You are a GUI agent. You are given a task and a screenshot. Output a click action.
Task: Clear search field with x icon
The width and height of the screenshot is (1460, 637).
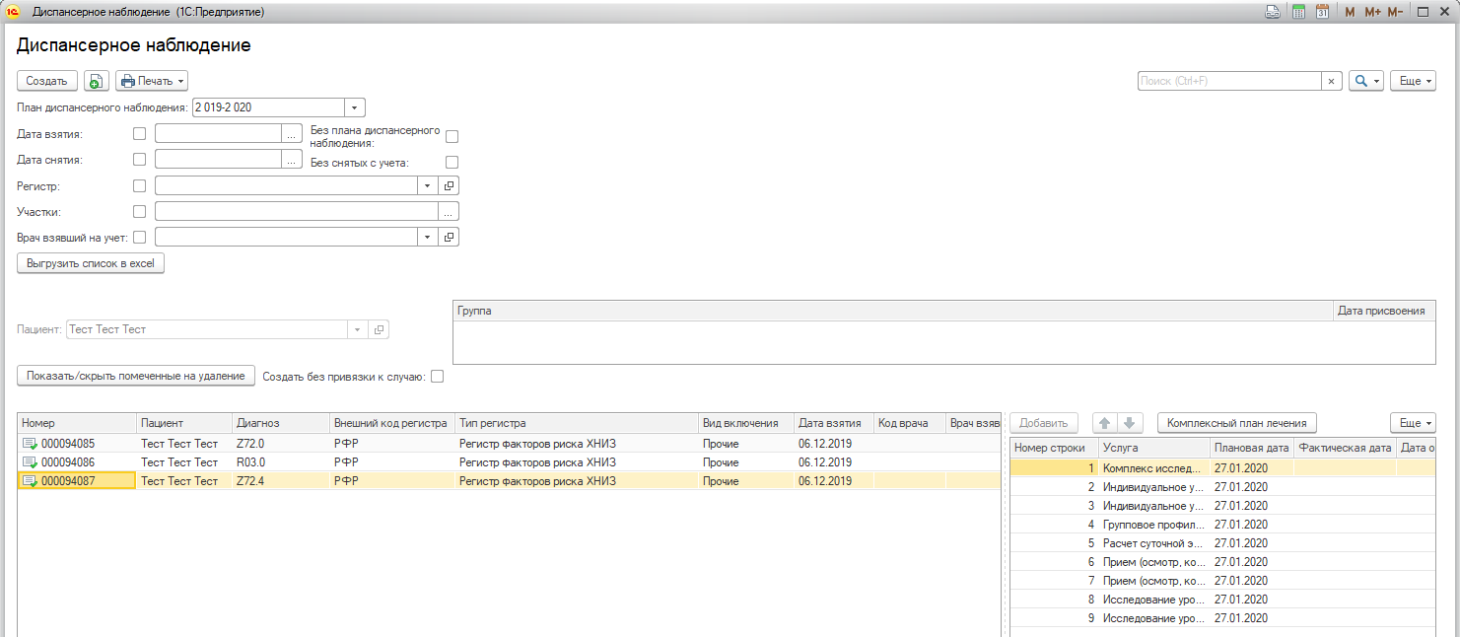click(x=1331, y=81)
